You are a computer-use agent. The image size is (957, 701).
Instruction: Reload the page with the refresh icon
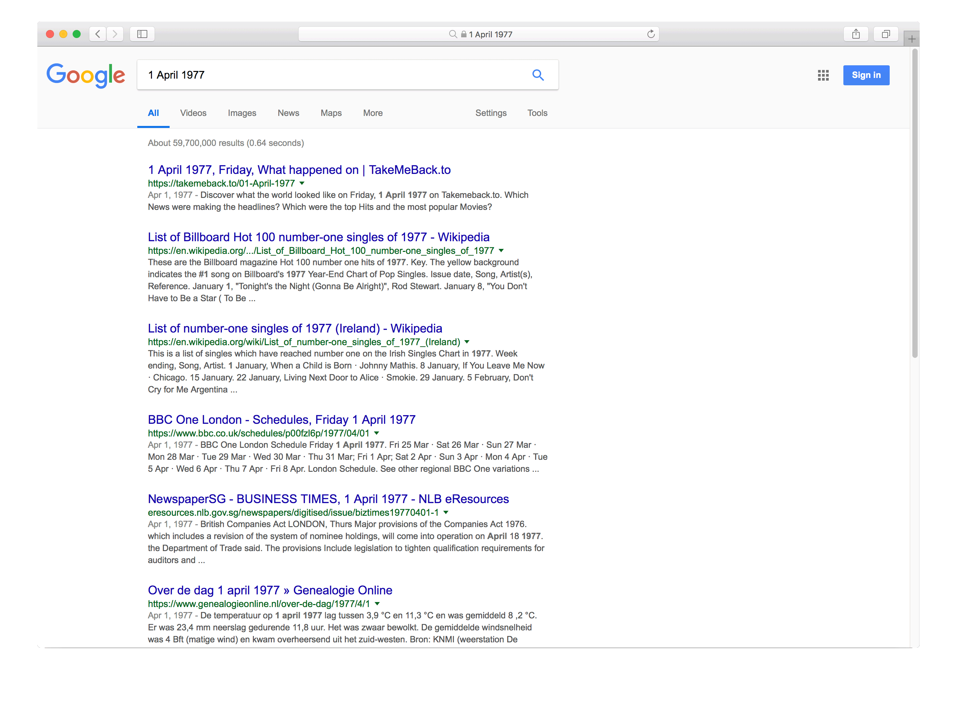click(650, 34)
